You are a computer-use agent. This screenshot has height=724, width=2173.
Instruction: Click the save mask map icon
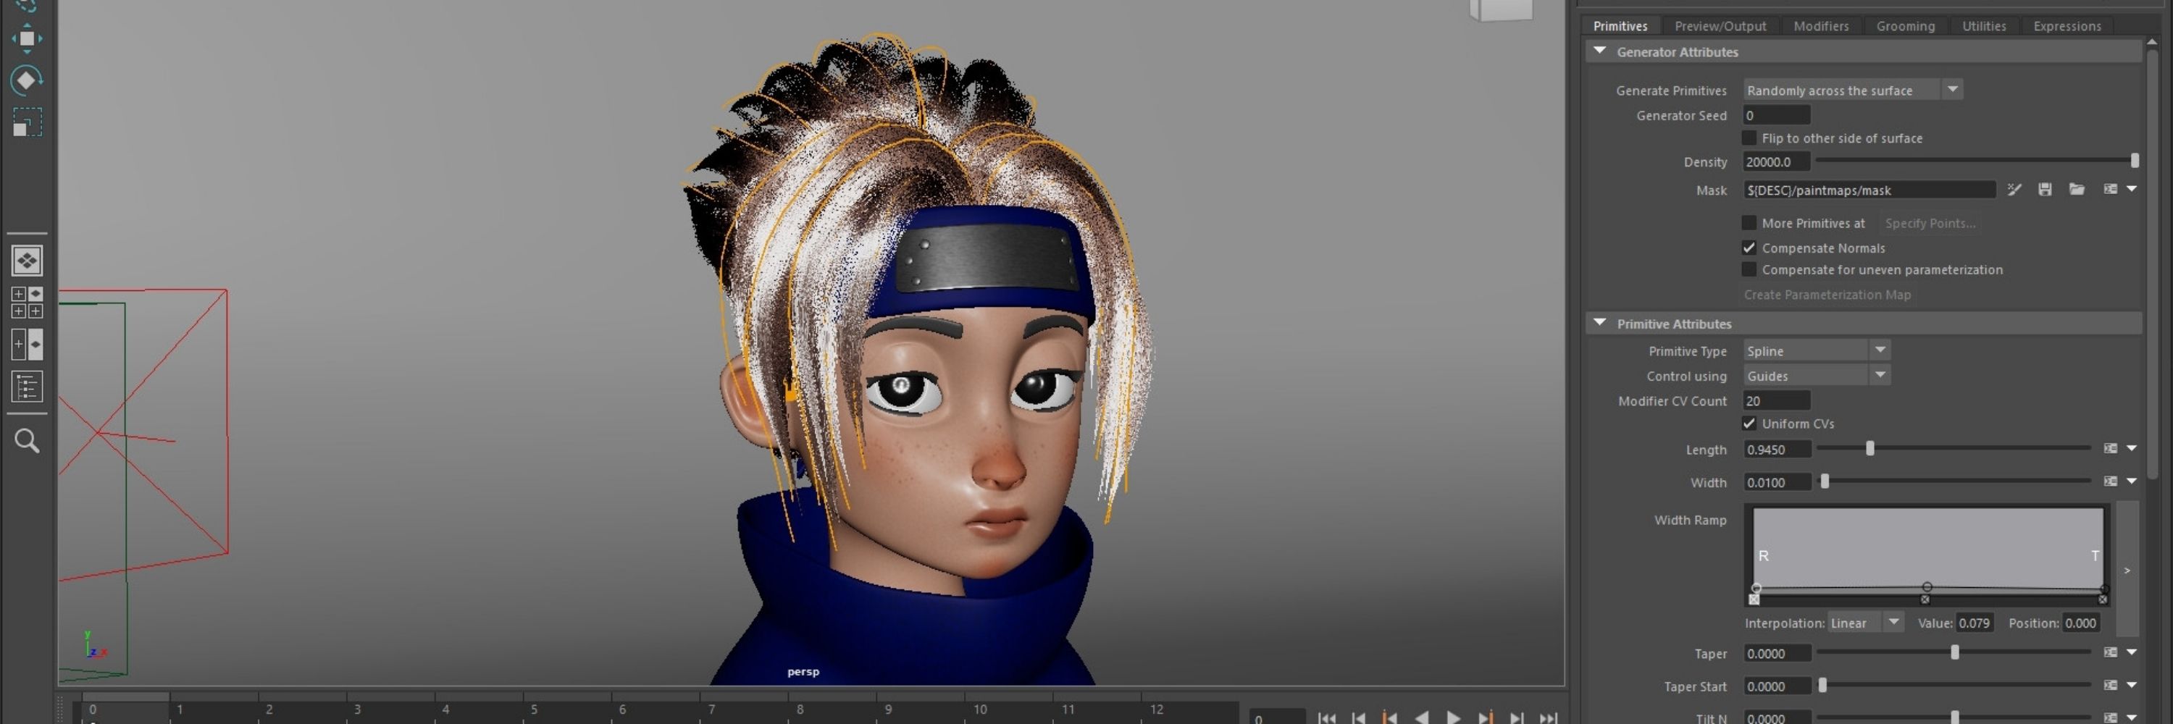tap(2045, 190)
